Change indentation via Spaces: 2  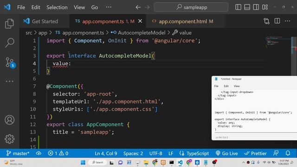(x=133, y=154)
